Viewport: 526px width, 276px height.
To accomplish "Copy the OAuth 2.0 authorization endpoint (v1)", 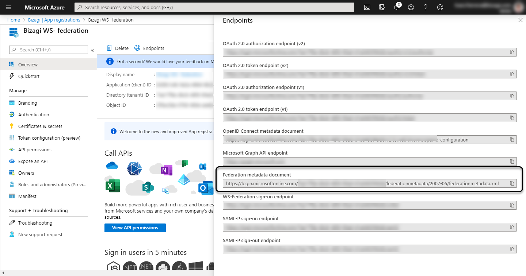I will pos(512,96).
